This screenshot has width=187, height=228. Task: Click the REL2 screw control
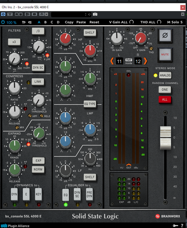[x=42, y=116]
